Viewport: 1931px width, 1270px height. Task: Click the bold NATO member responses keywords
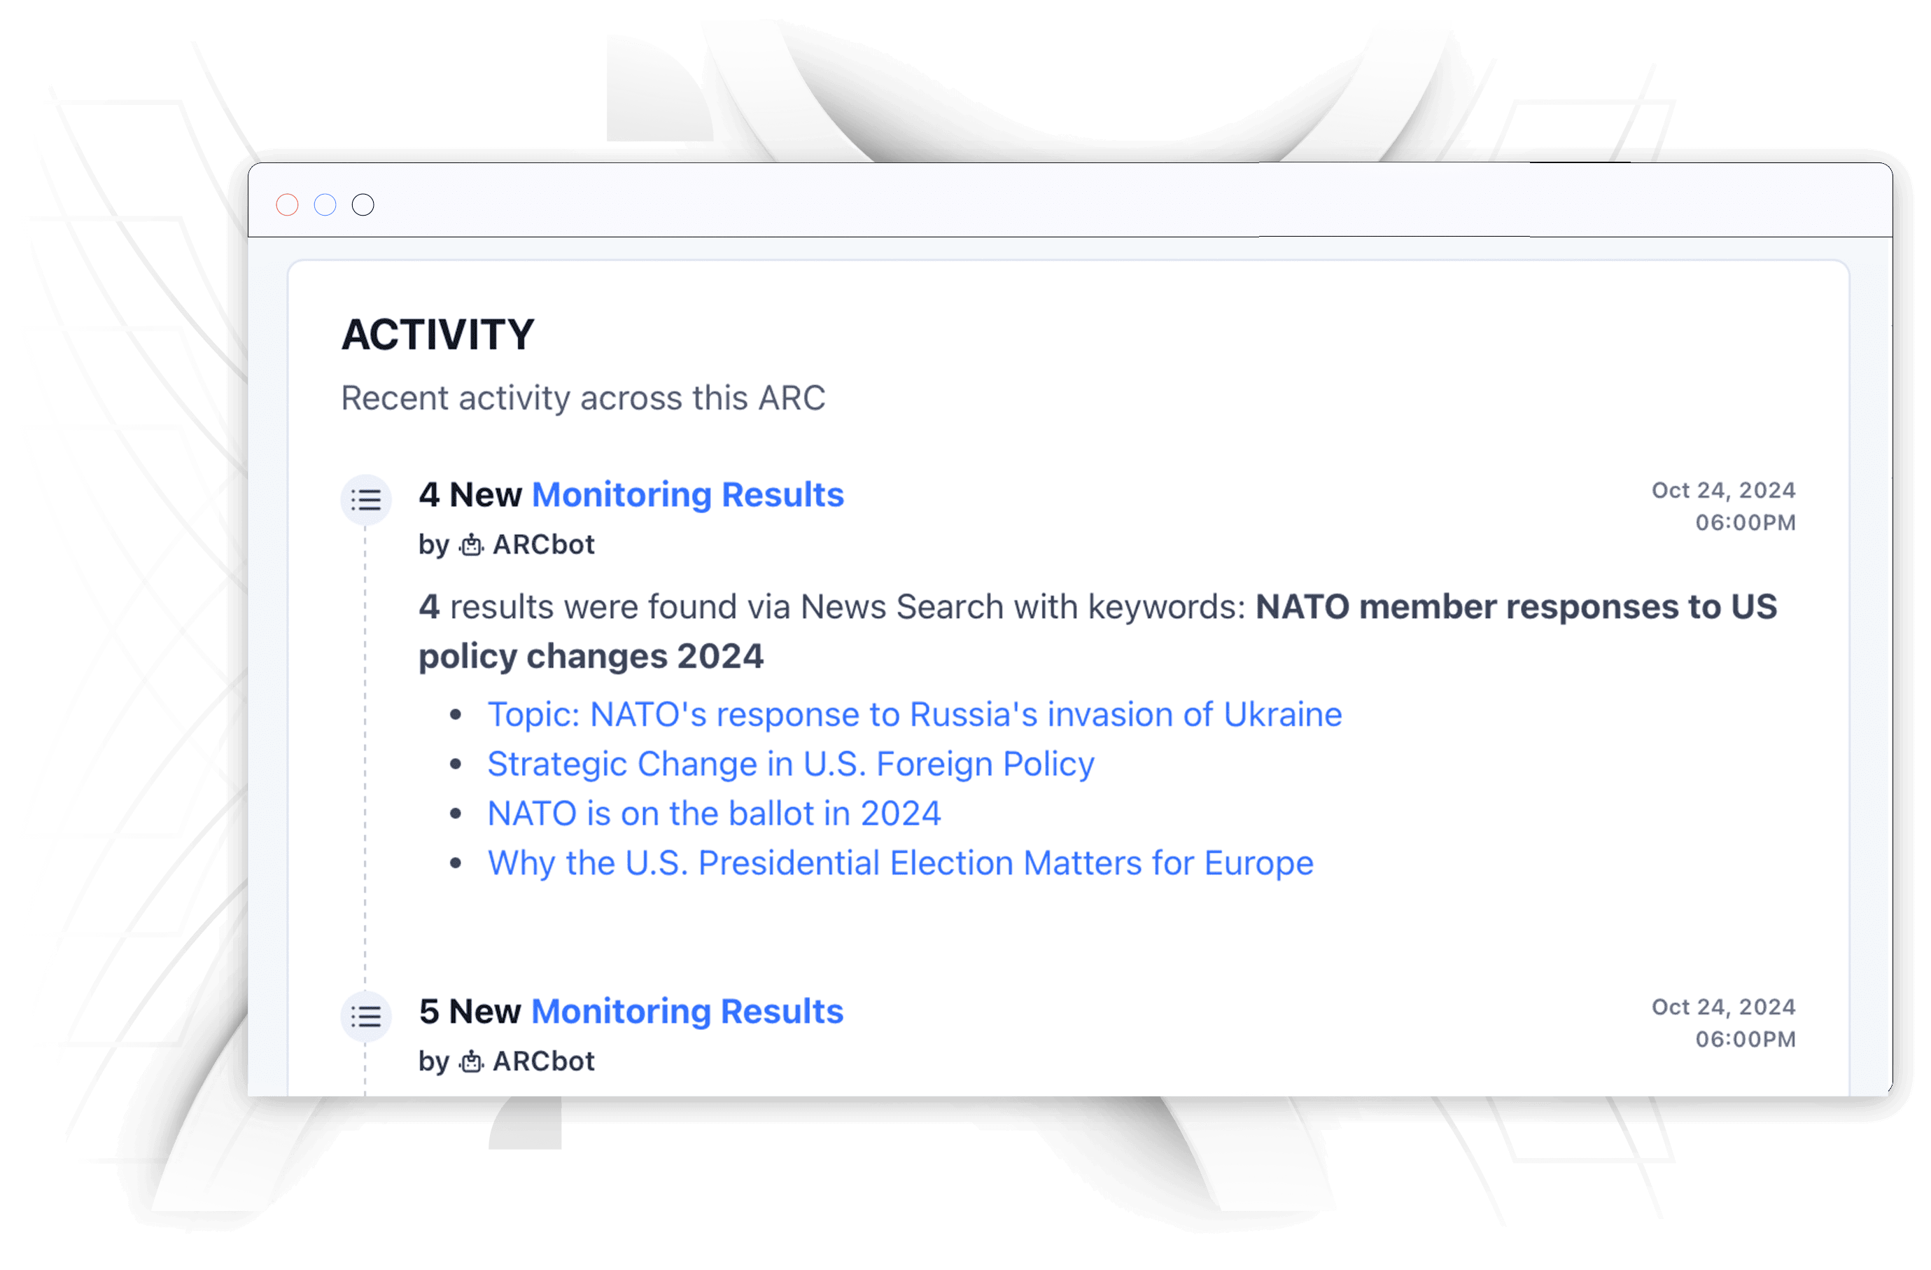tap(1097, 631)
